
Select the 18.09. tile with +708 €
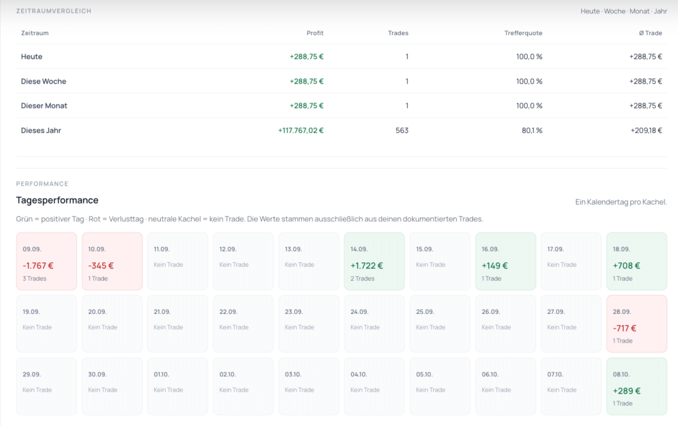click(636, 261)
